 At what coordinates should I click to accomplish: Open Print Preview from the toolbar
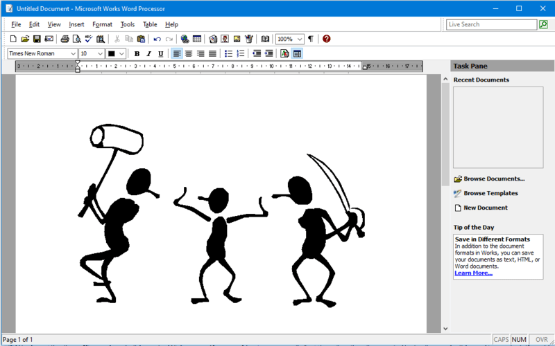pyautogui.click(x=76, y=39)
